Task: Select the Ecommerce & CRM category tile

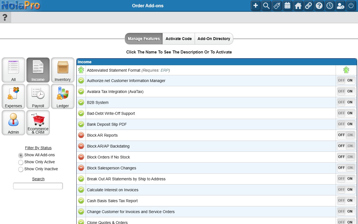Action: pyautogui.click(x=38, y=123)
